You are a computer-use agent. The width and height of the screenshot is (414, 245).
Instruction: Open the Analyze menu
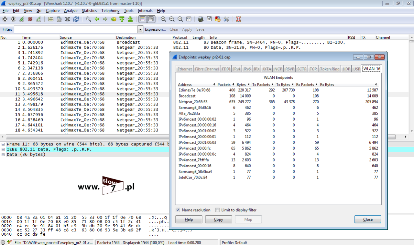(71, 11)
